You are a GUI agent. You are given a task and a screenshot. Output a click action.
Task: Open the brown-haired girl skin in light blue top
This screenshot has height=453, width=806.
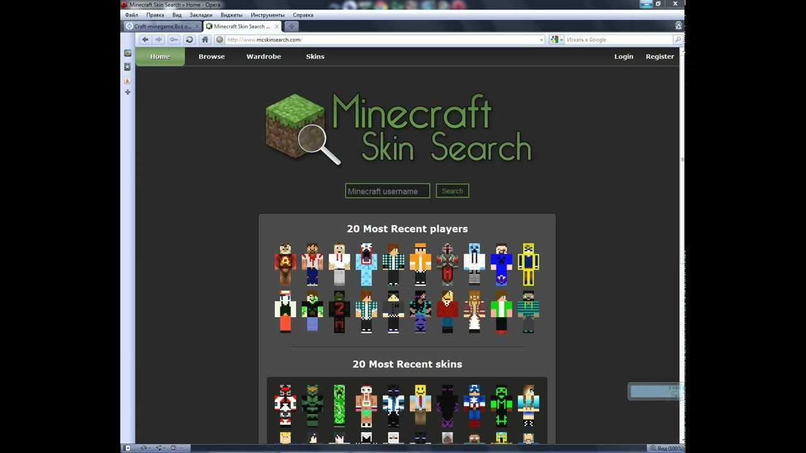click(x=529, y=406)
